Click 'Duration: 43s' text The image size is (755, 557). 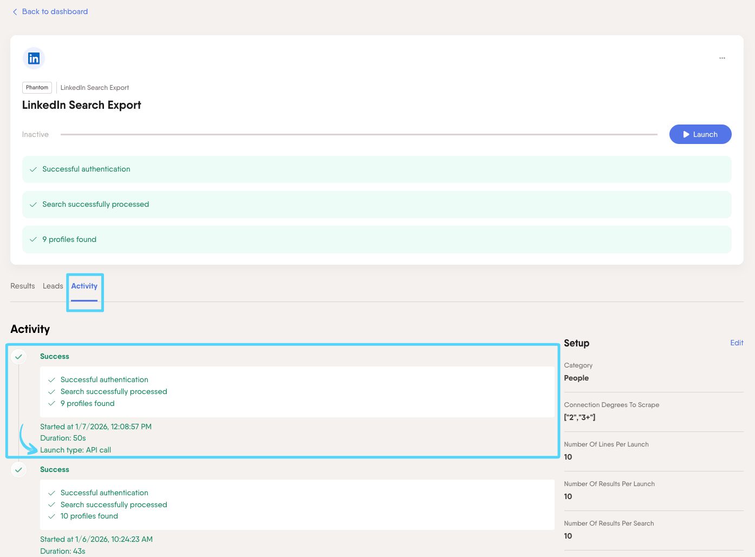(x=63, y=551)
